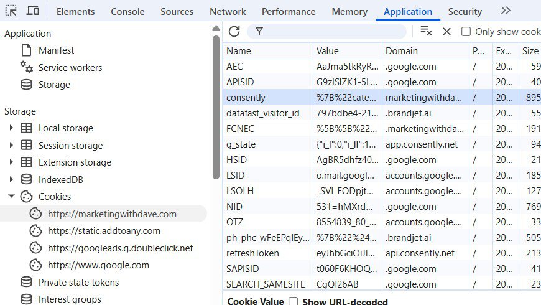The height and width of the screenshot is (305, 541).
Task: Collapse the Cookies tree arrow
Action: pos(11,196)
